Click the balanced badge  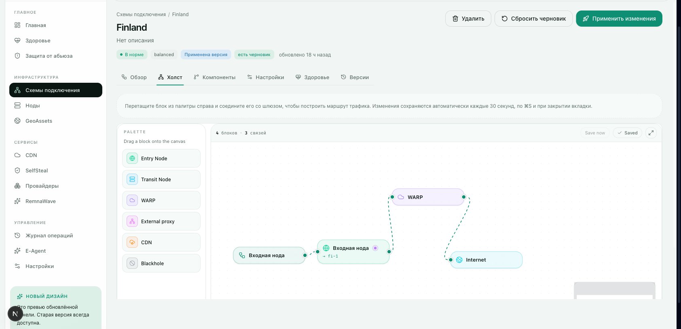[164, 54]
